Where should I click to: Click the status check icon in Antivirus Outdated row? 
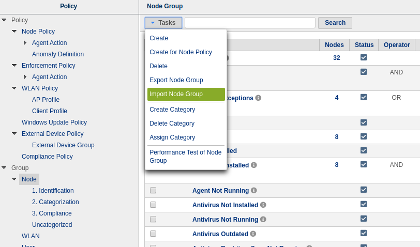coord(364,233)
